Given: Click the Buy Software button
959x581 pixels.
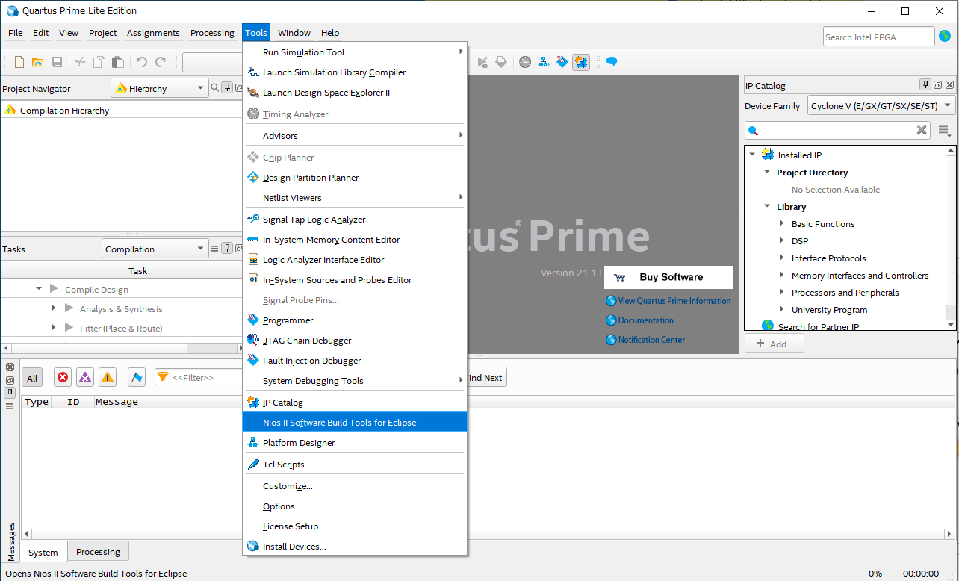Looking at the screenshot, I should pyautogui.click(x=668, y=277).
